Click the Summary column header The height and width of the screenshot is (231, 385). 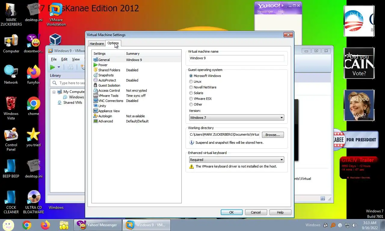pyautogui.click(x=152, y=54)
